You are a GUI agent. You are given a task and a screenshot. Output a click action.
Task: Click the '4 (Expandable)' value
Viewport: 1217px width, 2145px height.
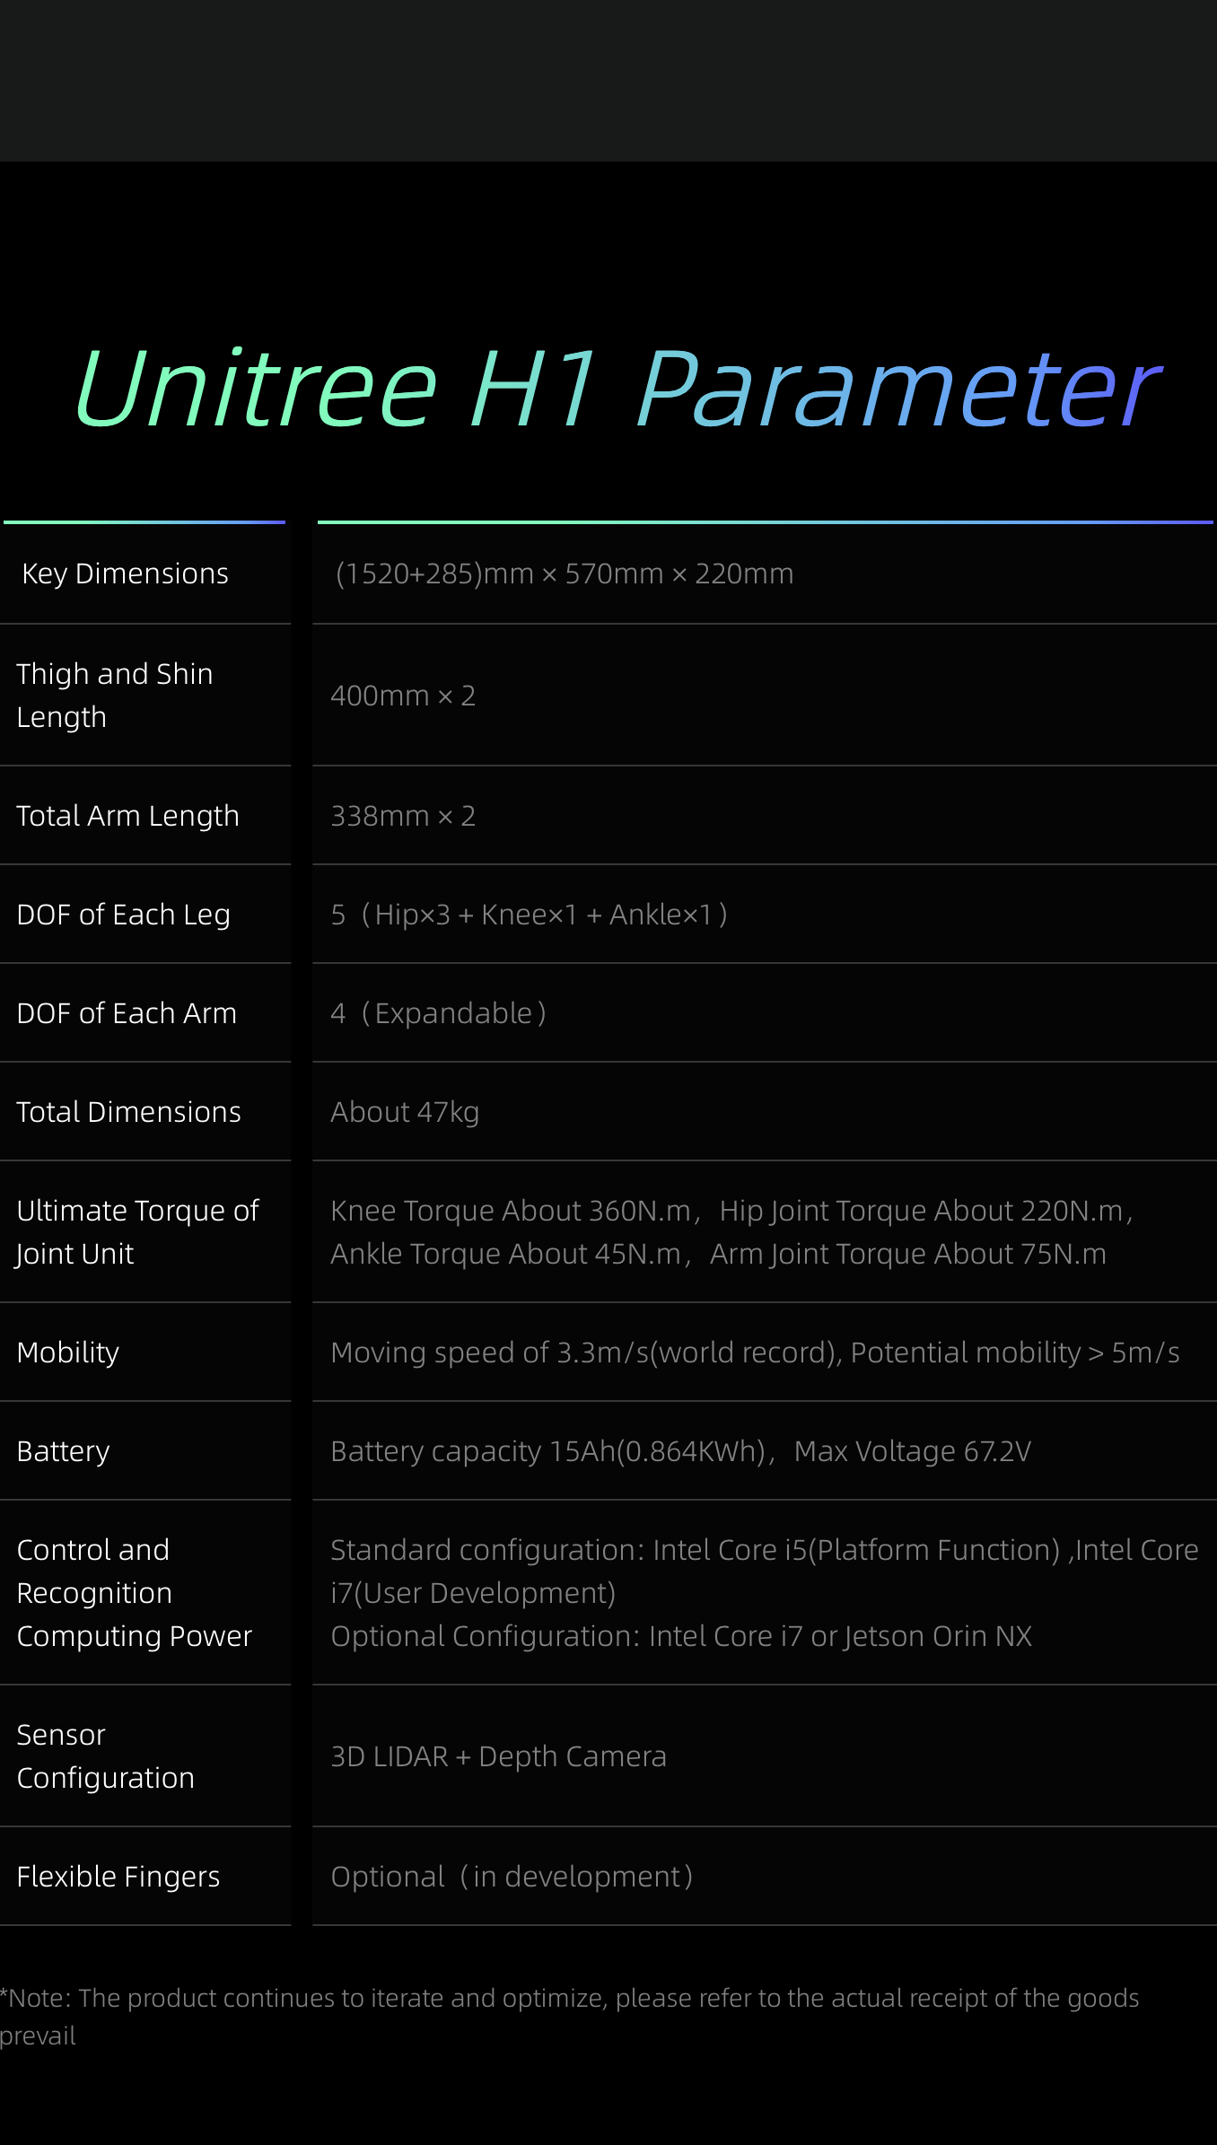439,1013
